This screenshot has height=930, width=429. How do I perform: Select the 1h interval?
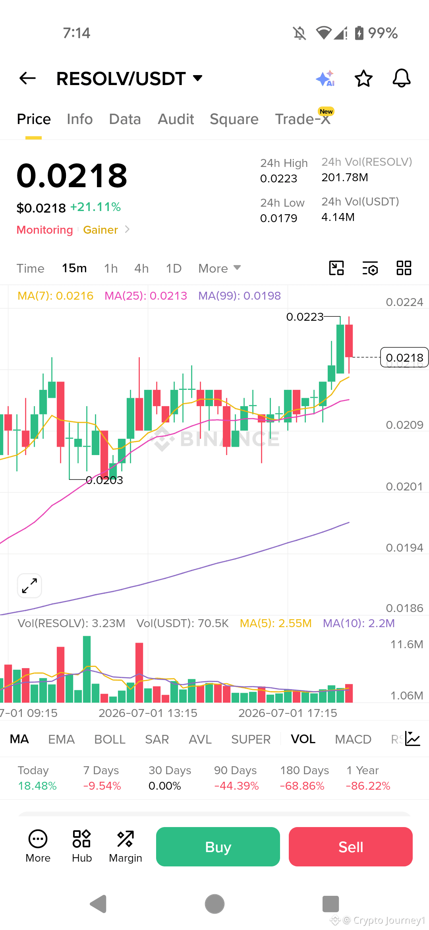click(x=111, y=269)
